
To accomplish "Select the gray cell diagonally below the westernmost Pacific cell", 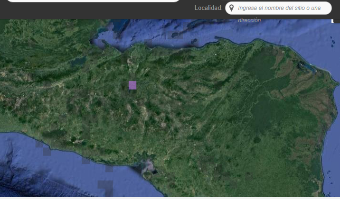I will click(x=47, y=152).
